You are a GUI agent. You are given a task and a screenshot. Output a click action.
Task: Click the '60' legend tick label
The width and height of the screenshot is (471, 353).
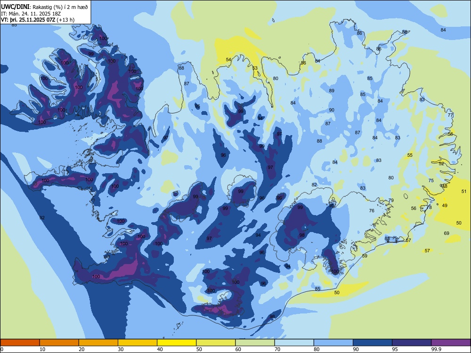[x=238, y=349]
